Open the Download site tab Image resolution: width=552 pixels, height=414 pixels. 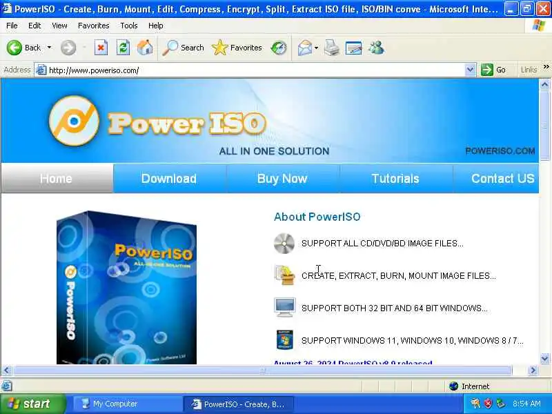tap(169, 179)
